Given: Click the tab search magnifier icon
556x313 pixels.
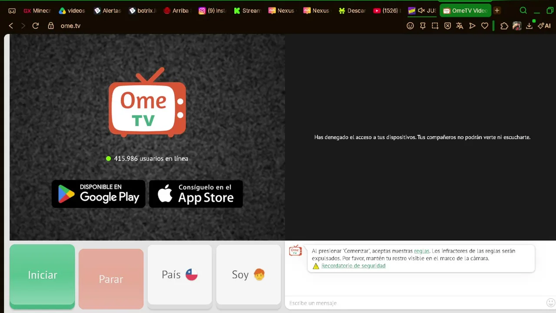Looking at the screenshot, I should pyautogui.click(x=523, y=10).
